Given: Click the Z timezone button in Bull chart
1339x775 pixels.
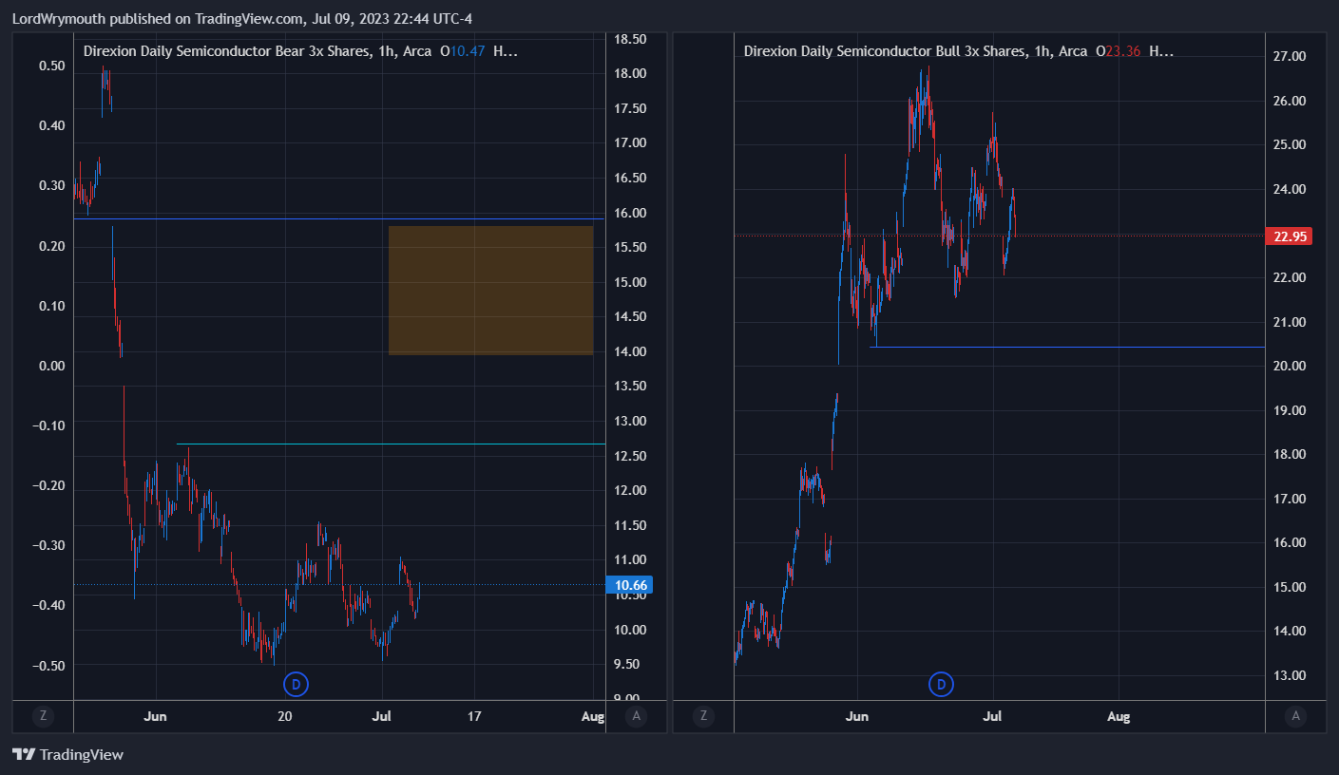Looking at the screenshot, I should tap(703, 716).
